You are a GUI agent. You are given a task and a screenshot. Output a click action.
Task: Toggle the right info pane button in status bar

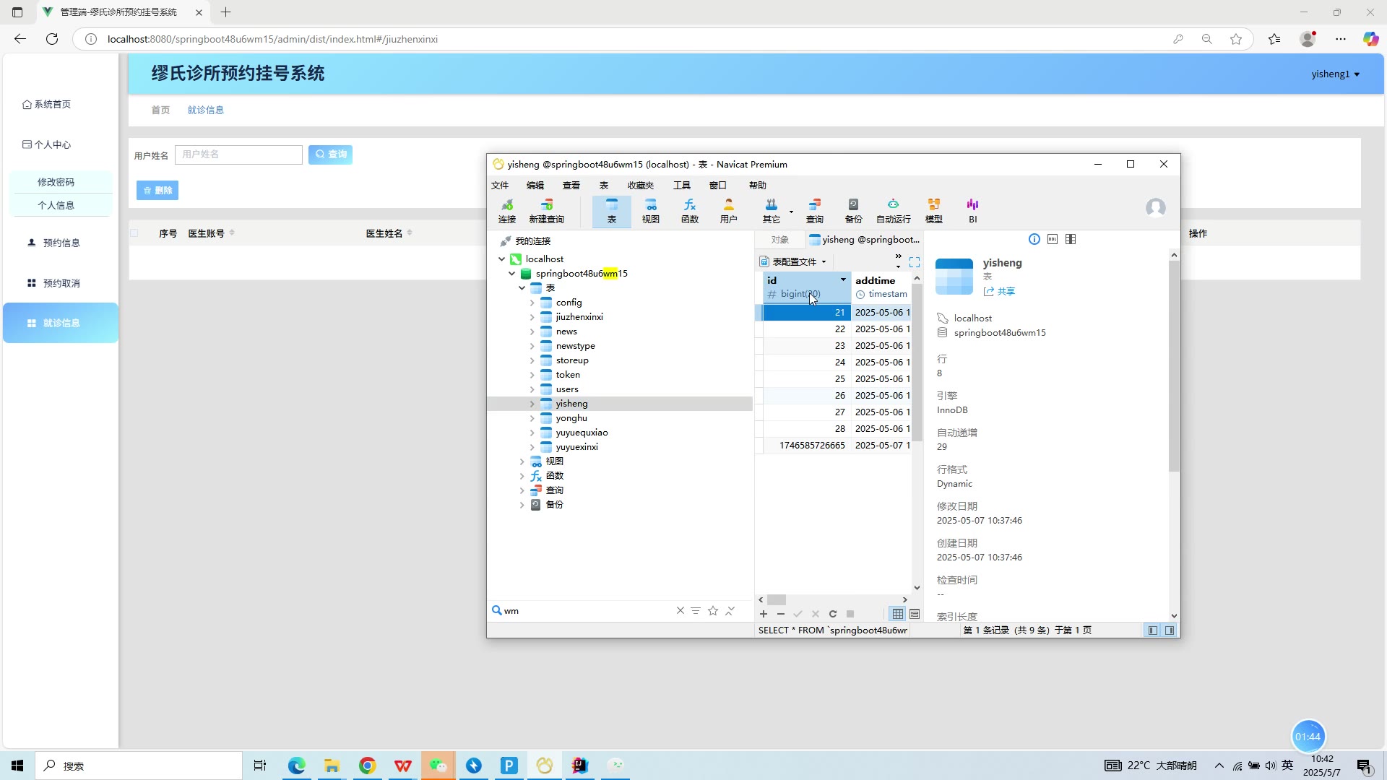(1169, 630)
